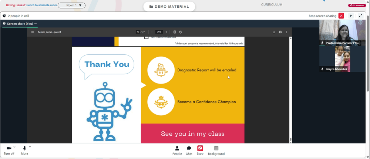Expand camera options chevron
This screenshot has width=370, height=159.
[x=14, y=147]
